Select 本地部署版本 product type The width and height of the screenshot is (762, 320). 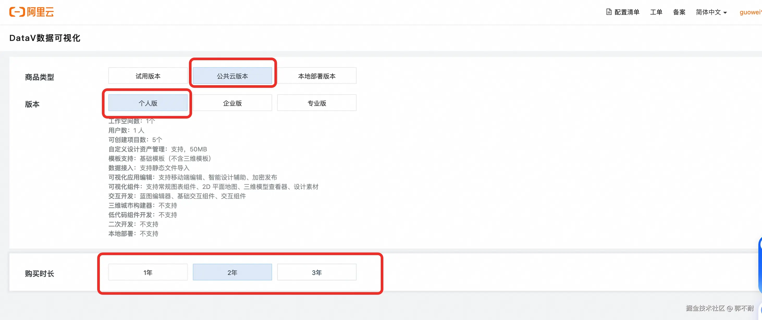pyautogui.click(x=317, y=76)
